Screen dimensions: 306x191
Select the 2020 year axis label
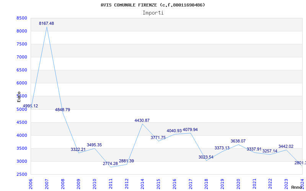238,184
